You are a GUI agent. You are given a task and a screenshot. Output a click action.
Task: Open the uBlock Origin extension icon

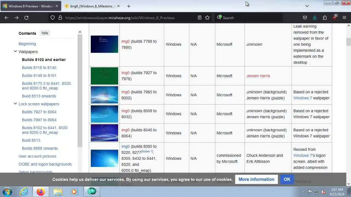coord(335,18)
